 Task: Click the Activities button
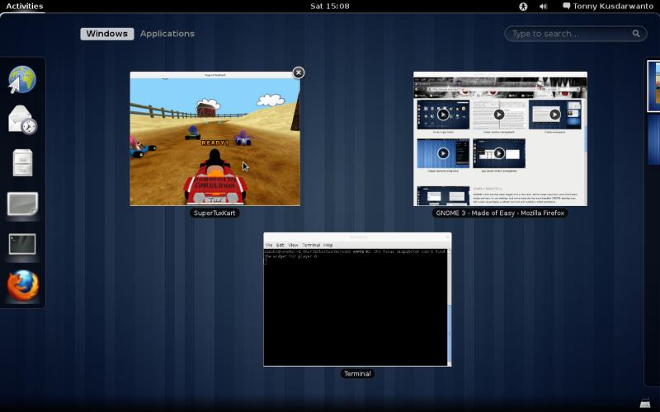tap(24, 7)
